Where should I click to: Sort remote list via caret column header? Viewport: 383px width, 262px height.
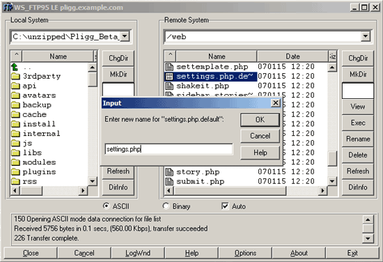pos(171,56)
